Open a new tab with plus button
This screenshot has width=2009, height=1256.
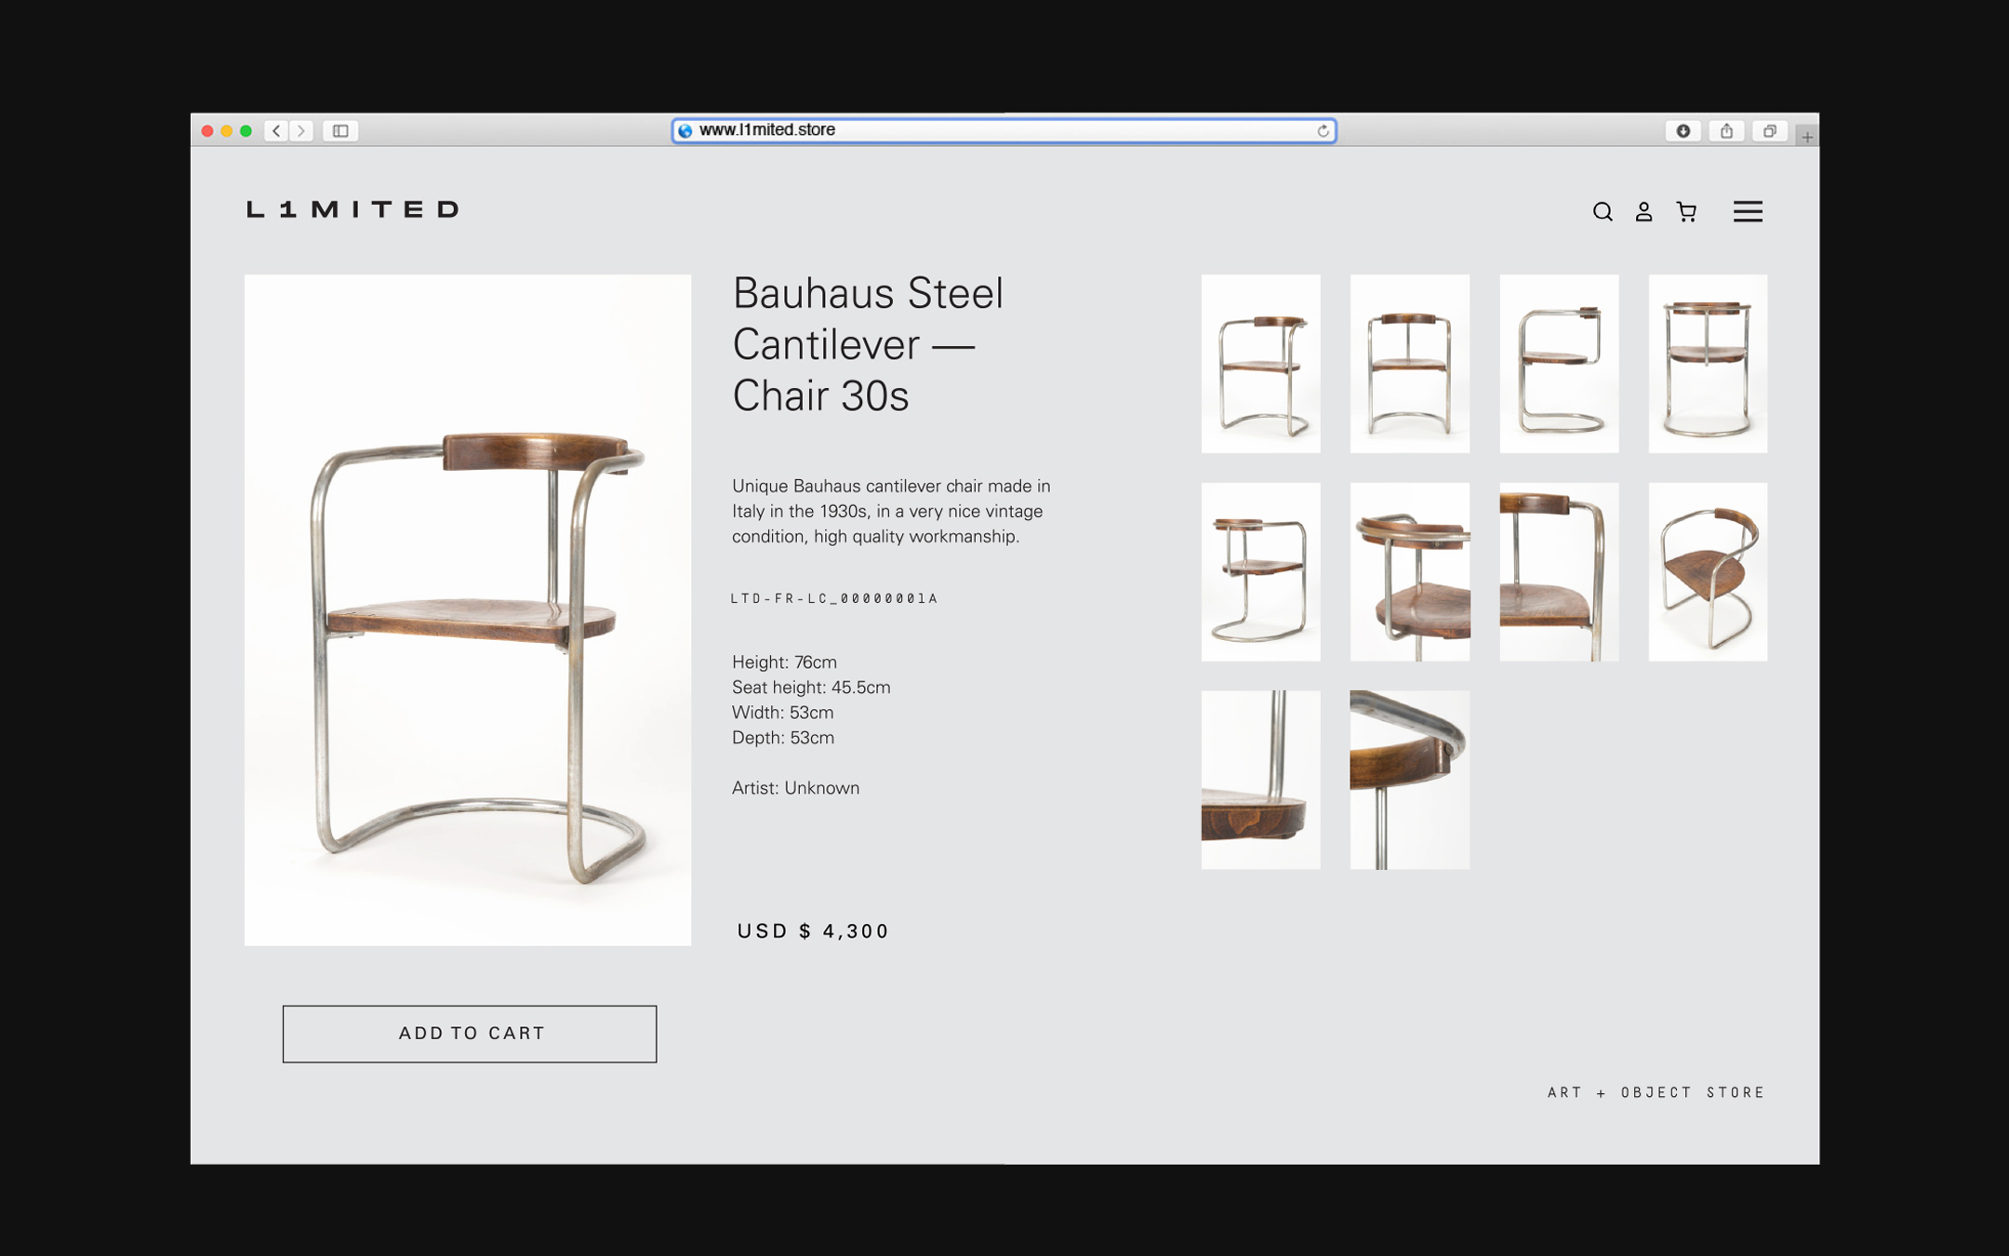(1806, 137)
